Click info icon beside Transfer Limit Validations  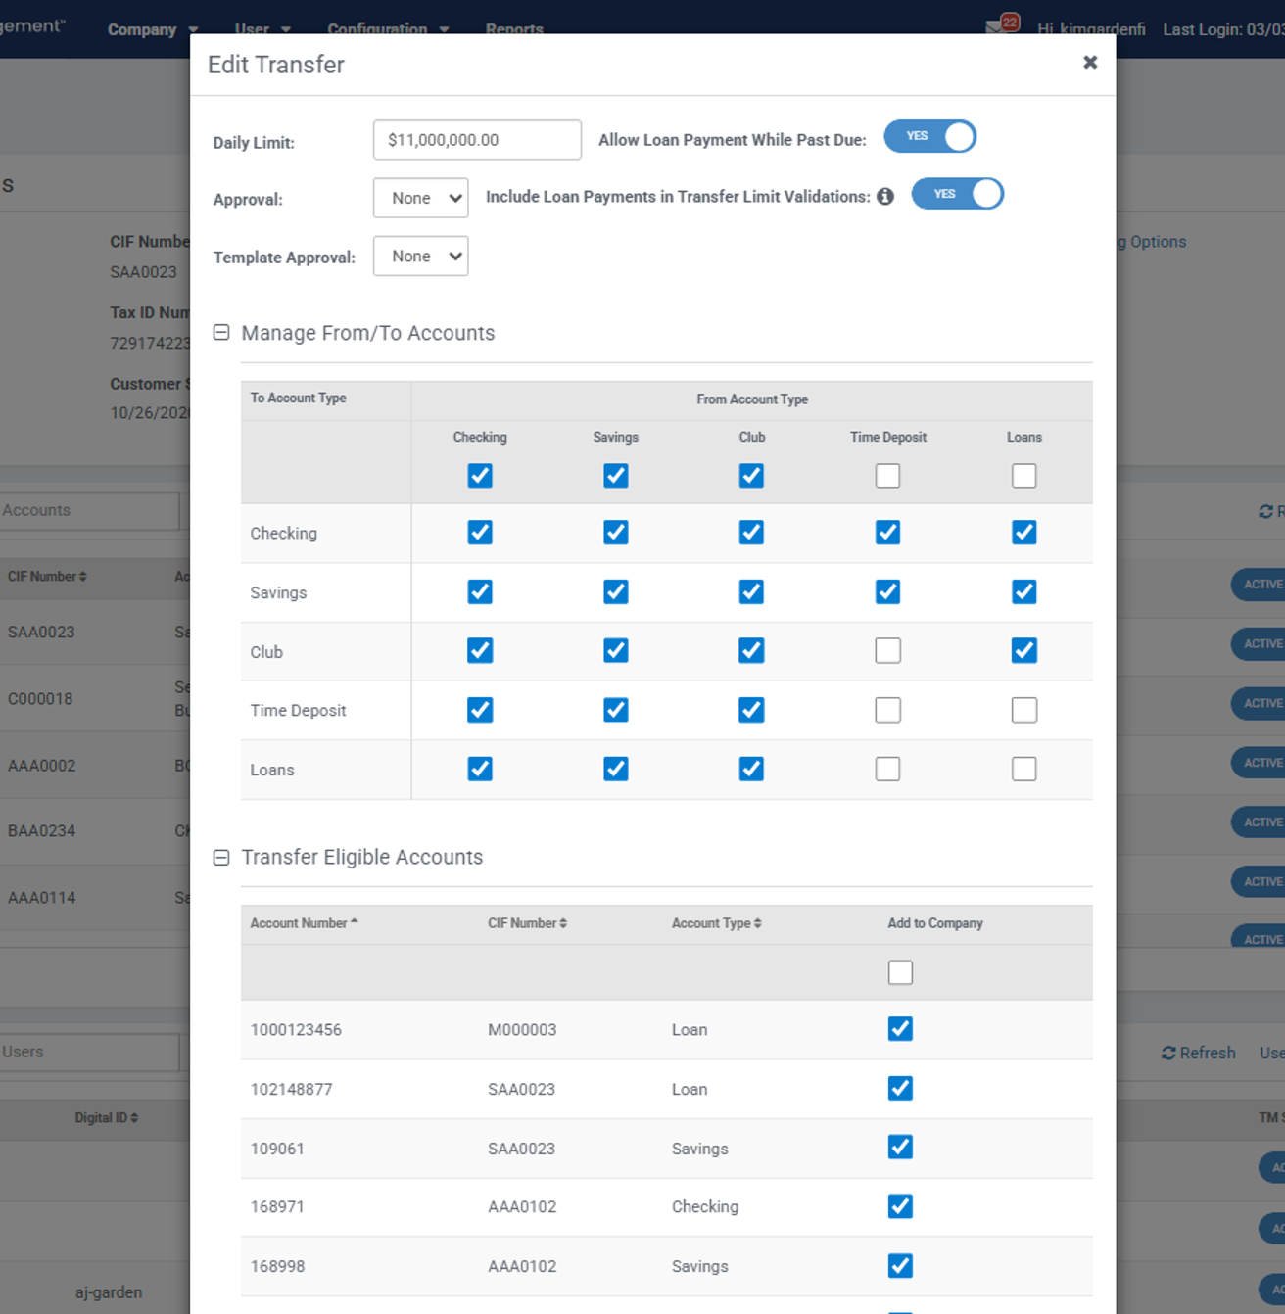(885, 197)
